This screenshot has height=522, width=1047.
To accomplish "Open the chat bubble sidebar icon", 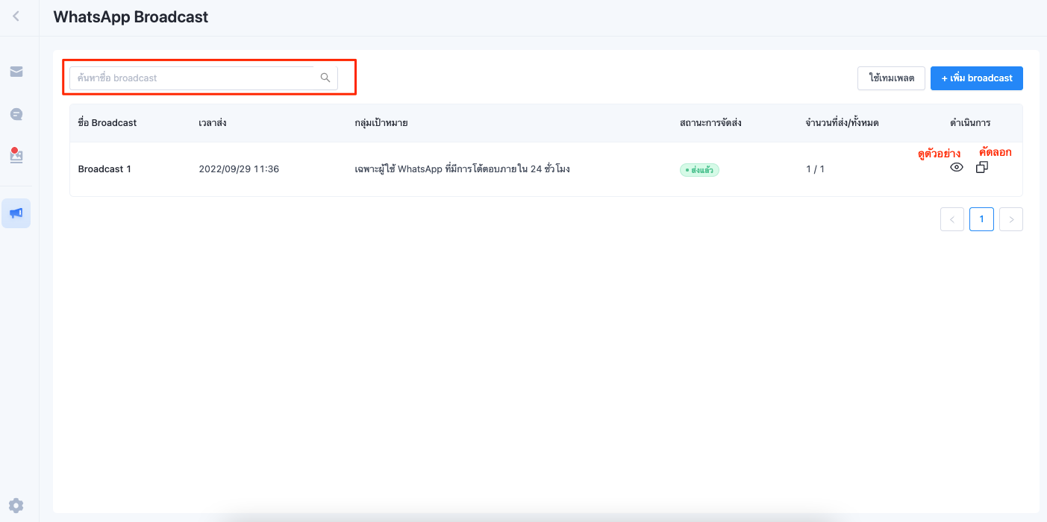I will (x=16, y=114).
